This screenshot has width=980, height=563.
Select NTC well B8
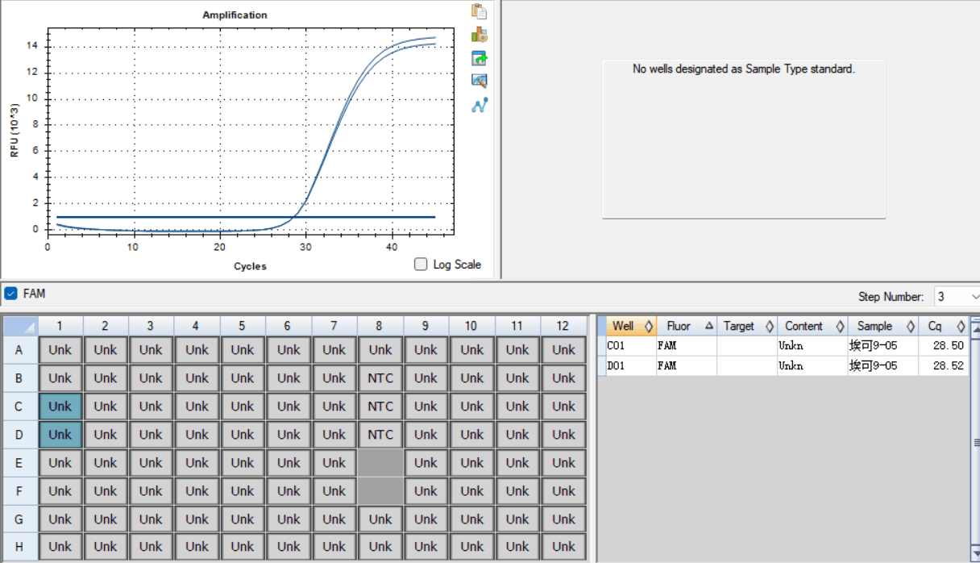380,378
